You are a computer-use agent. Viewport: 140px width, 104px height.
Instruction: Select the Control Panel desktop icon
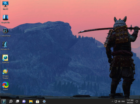[x=5, y=33]
